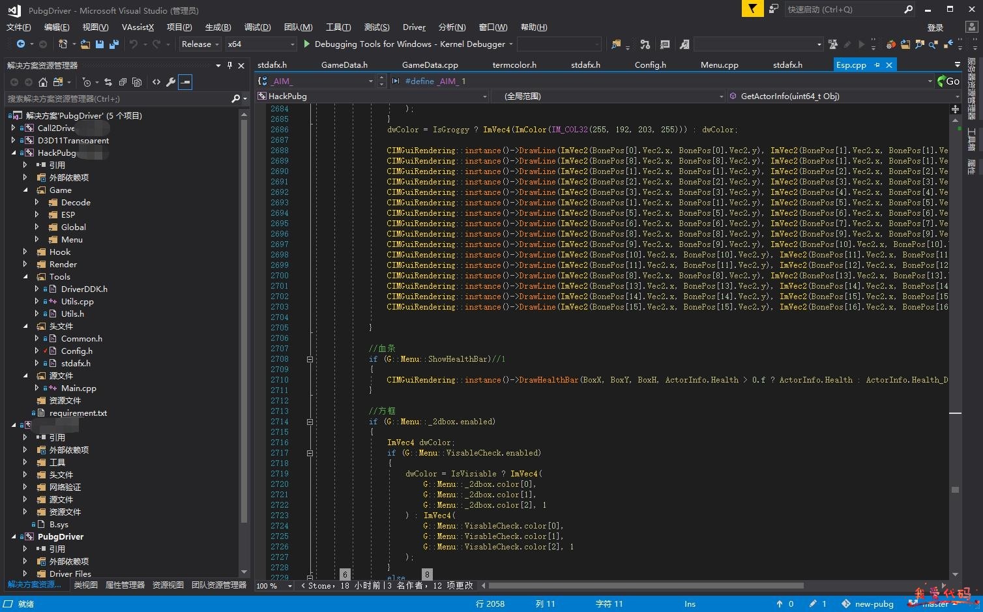Collapse the code block at line 2714

[310, 422]
